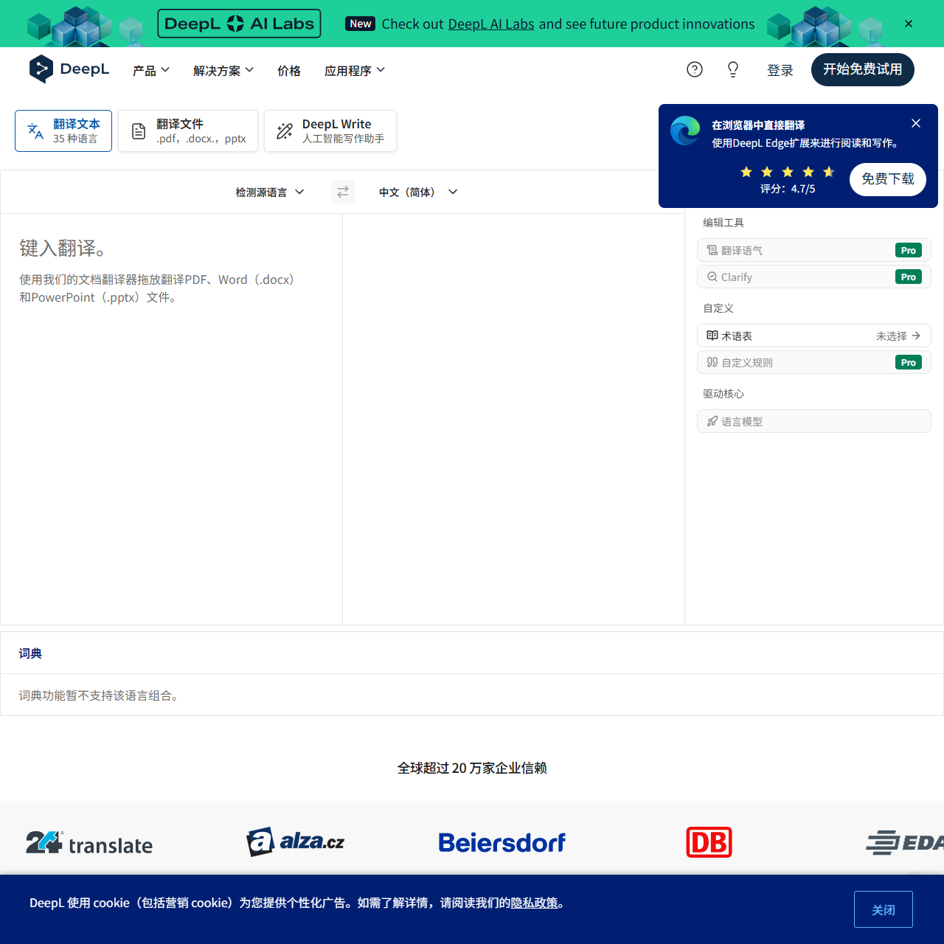Image resolution: width=944 pixels, height=944 pixels.
Task: Click the 免费下载 button
Action: coord(887,179)
